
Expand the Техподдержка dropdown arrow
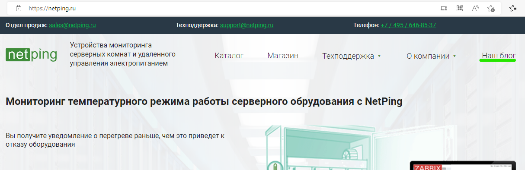coord(379,56)
